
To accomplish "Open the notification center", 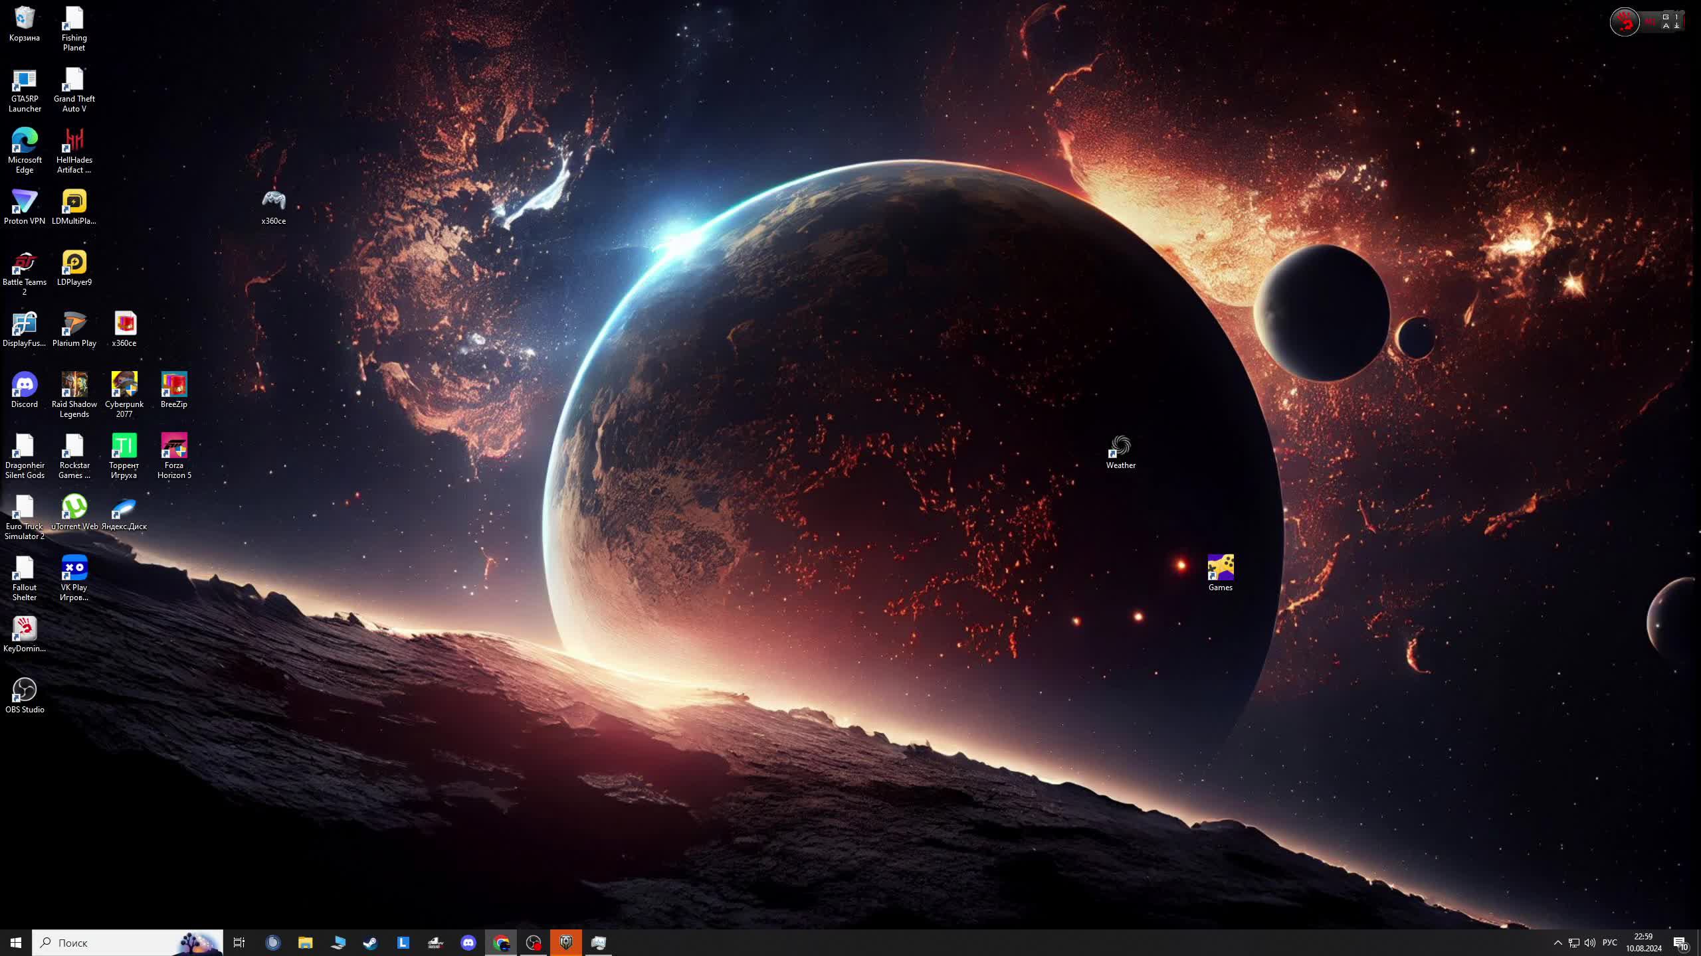I will pos(1680,943).
